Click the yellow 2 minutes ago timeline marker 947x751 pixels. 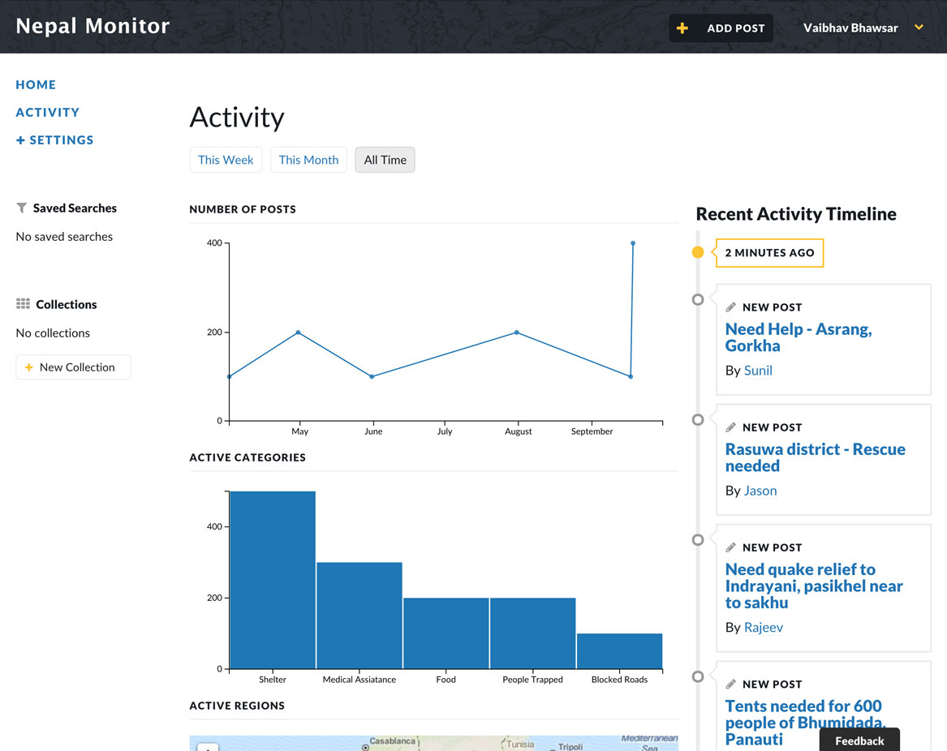pos(698,252)
